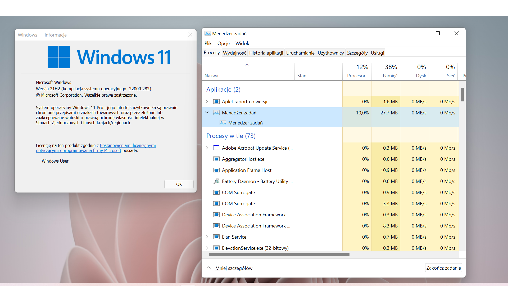Image resolution: width=508 pixels, height=286 pixels.
Task: Open the Widok menu
Action: 242,43
